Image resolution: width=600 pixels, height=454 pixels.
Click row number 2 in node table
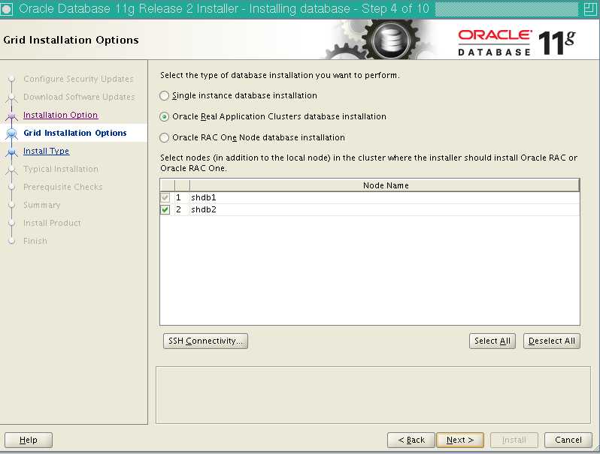pyautogui.click(x=178, y=209)
